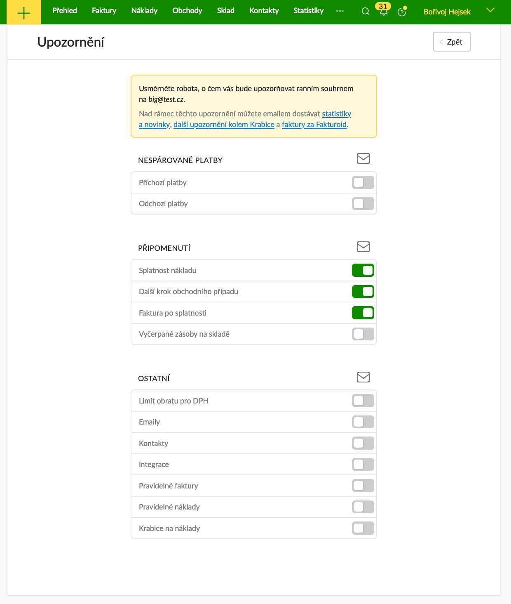Click the help question mark icon
This screenshot has height=604, width=511.
coord(402,12)
